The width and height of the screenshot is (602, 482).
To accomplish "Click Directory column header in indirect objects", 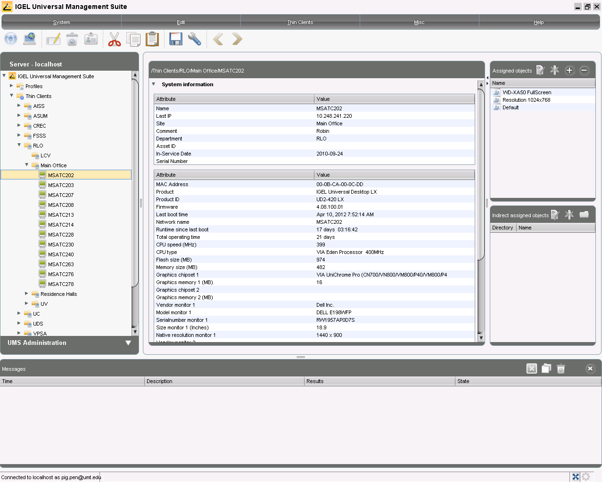I will point(503,228).
